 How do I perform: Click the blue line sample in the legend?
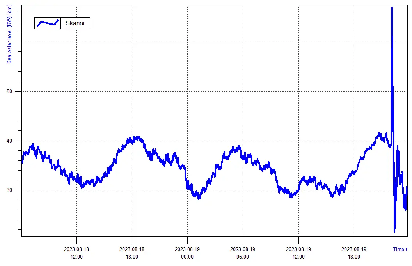[48, 23]
